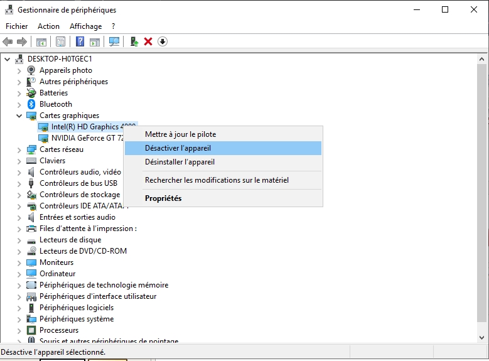This screenshot has width=489, height=361.
Task: Click the down-arrow disable device icon
Action: pyautogui.click(x=163, y=41)
